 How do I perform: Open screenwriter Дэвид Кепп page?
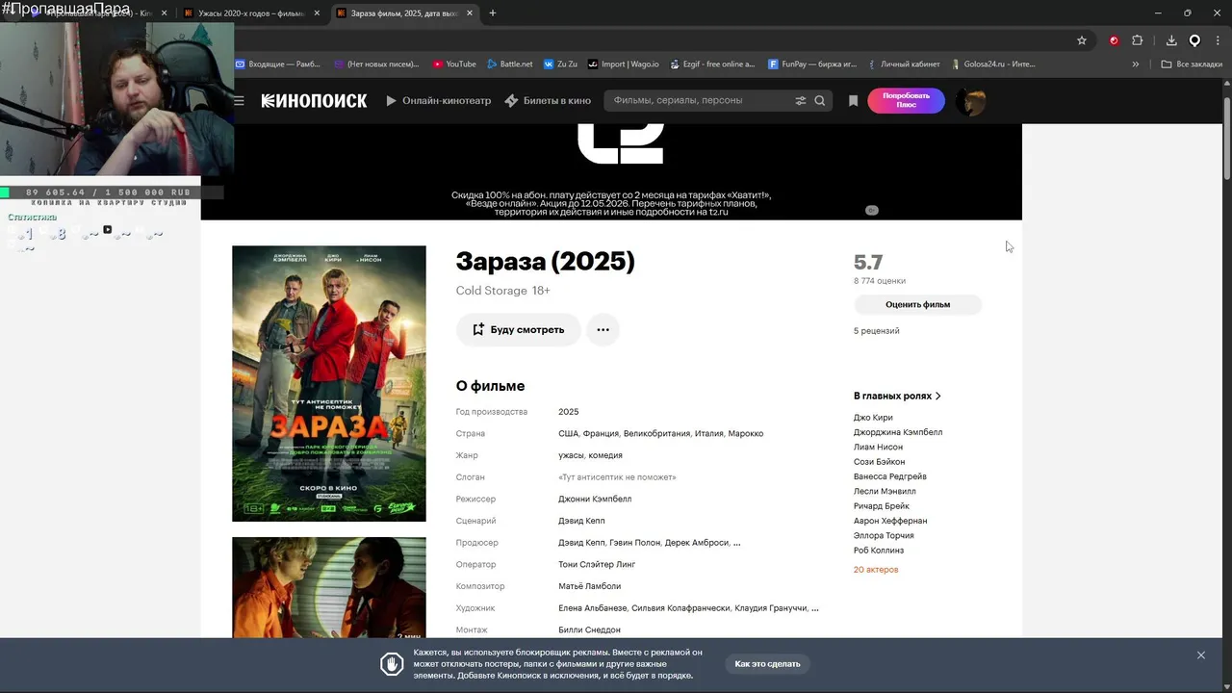pyautogui.click(x=581, y=521)
